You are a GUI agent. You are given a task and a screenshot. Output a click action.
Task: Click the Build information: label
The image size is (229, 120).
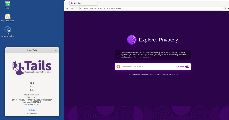(x=32, y=95)
